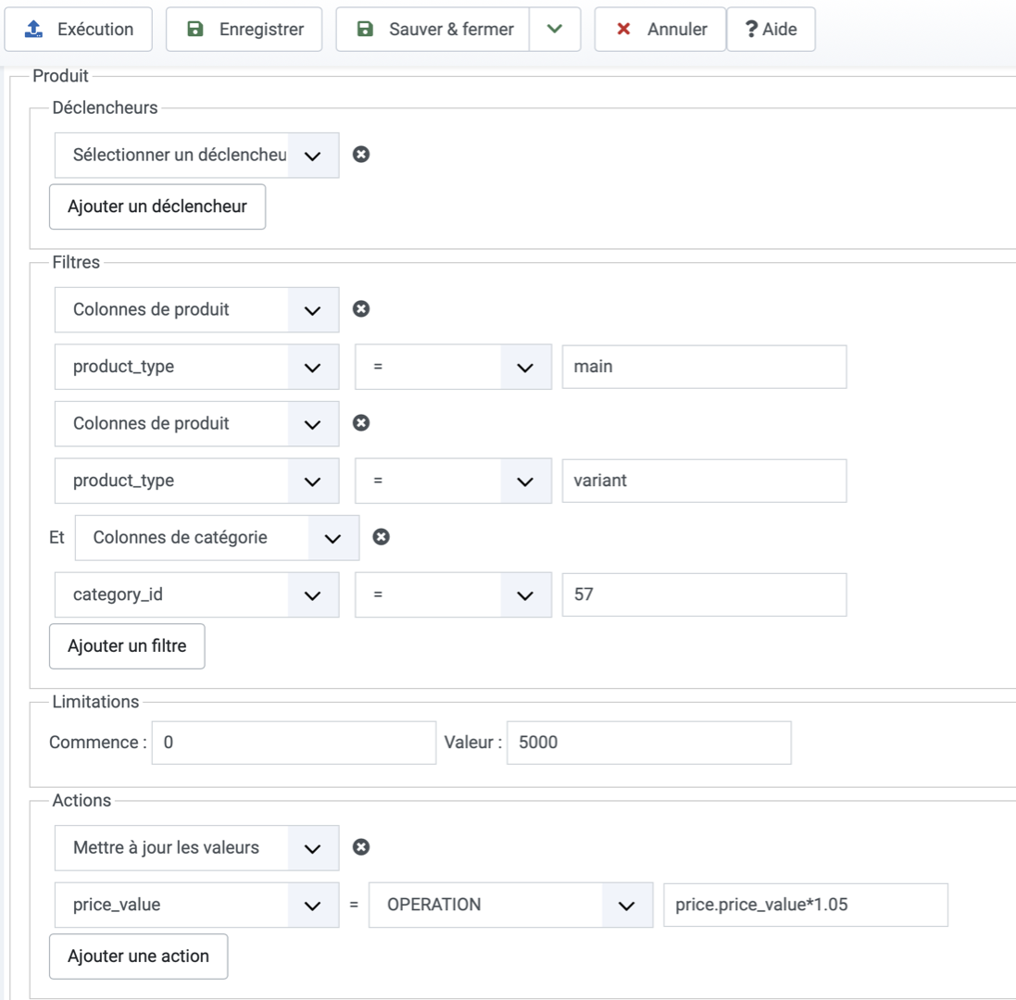The image size is (1016, 1000).
Task: Click the Sauver & fermer button
Action: coord(433,30)
